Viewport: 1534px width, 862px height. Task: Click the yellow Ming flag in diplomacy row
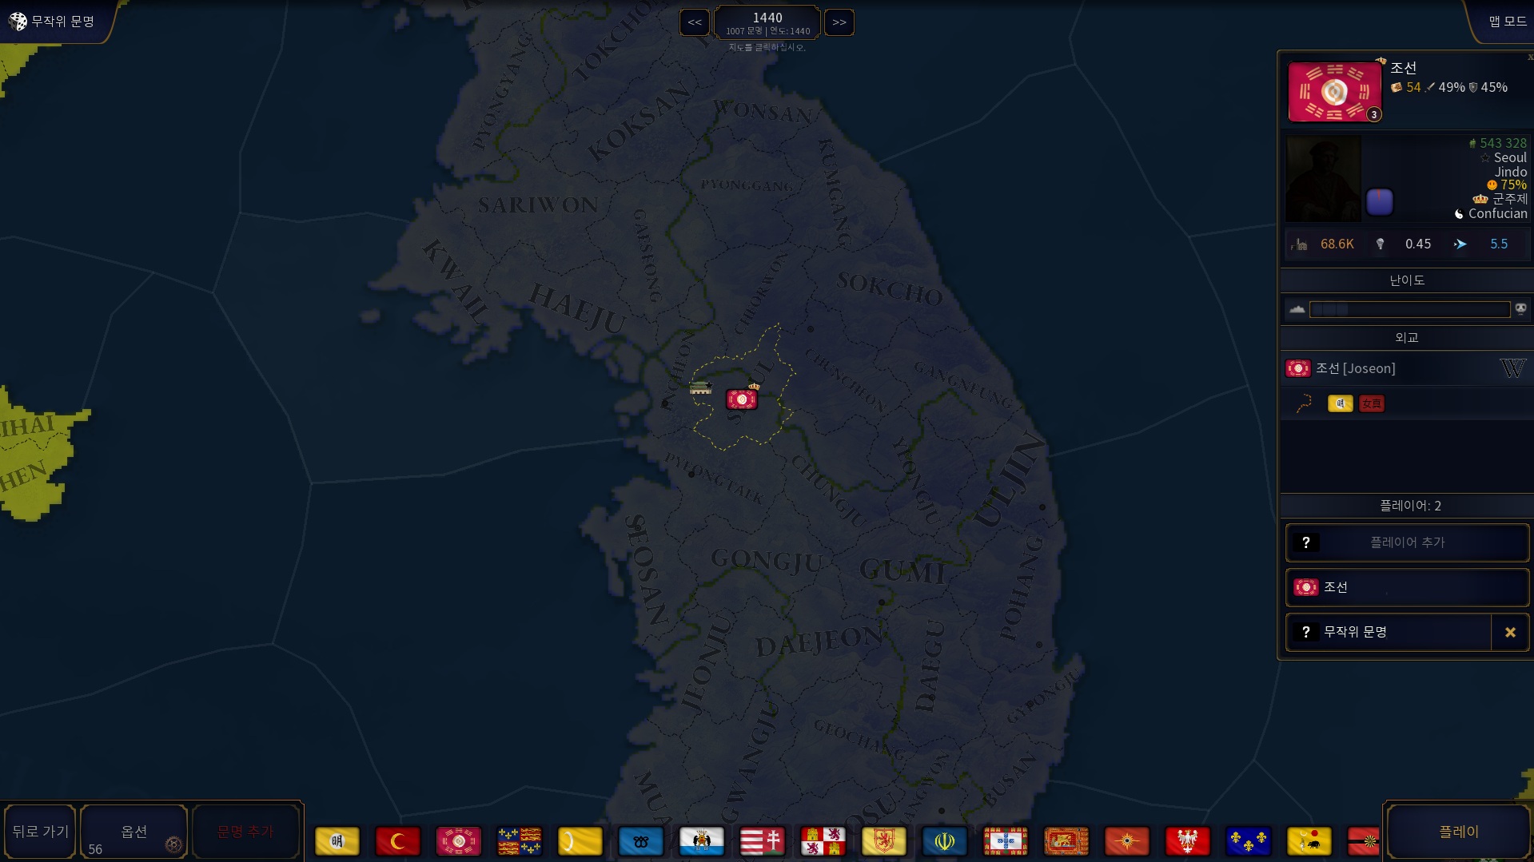(x=1340, y=403)
